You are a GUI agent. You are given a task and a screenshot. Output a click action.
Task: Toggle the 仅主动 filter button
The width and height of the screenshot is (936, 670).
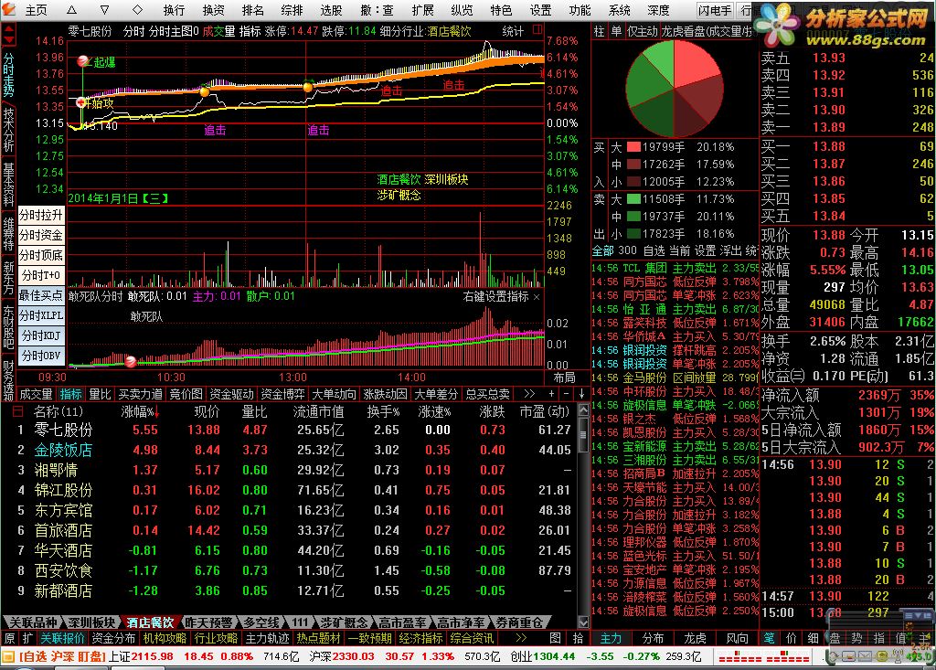click(x=642, y=31)
